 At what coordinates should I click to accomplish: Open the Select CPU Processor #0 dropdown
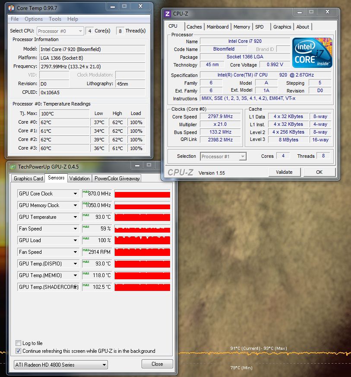(60, 31)
